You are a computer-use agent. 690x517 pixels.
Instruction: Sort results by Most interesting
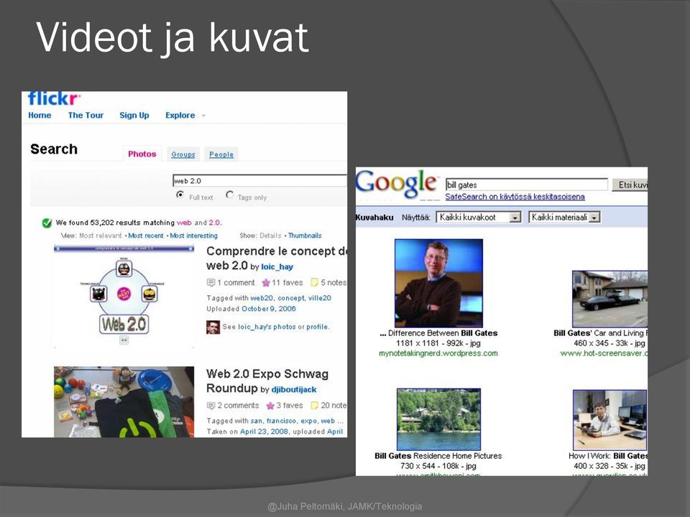pos(193,236)
